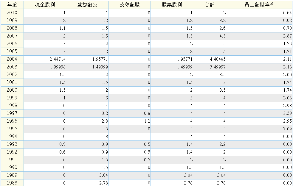Select the 1988 year cell

tap(12, 183)
